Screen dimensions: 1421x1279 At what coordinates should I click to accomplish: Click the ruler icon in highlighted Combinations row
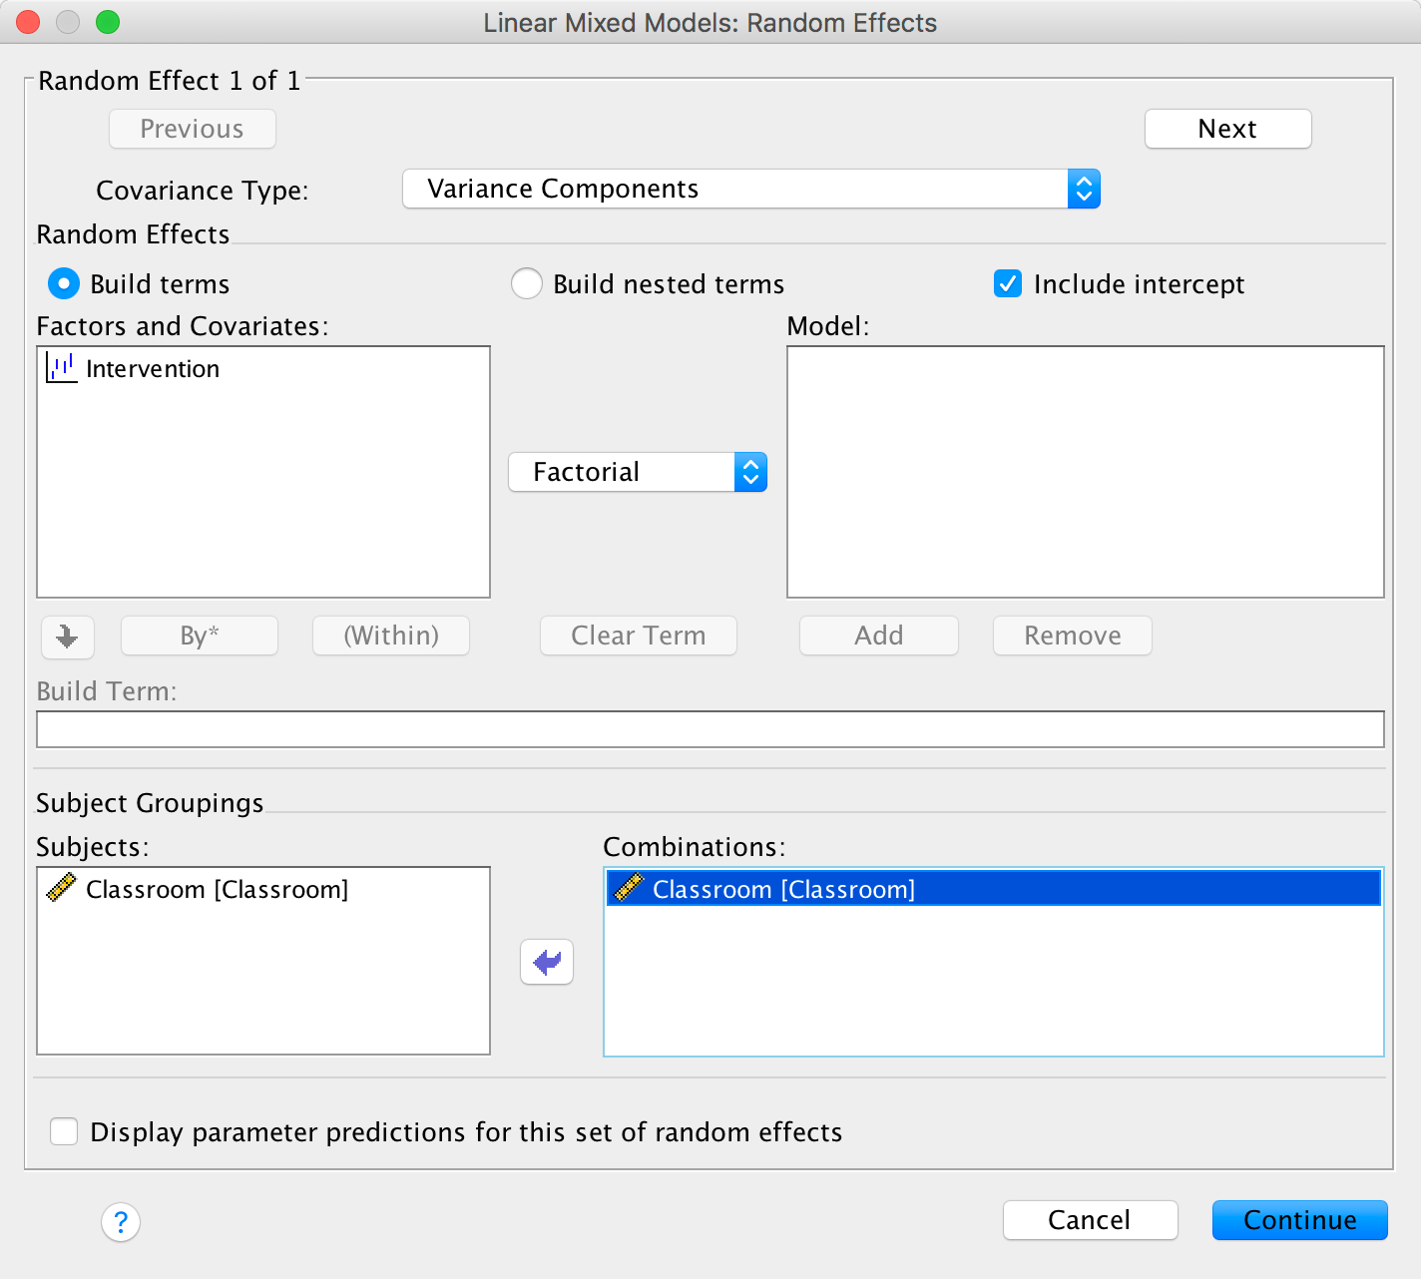(x=629, y=888)
